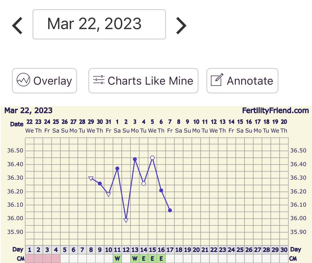Click the Annotate button label
Viewport: 312px width, 263px height.
click(250, 81)
